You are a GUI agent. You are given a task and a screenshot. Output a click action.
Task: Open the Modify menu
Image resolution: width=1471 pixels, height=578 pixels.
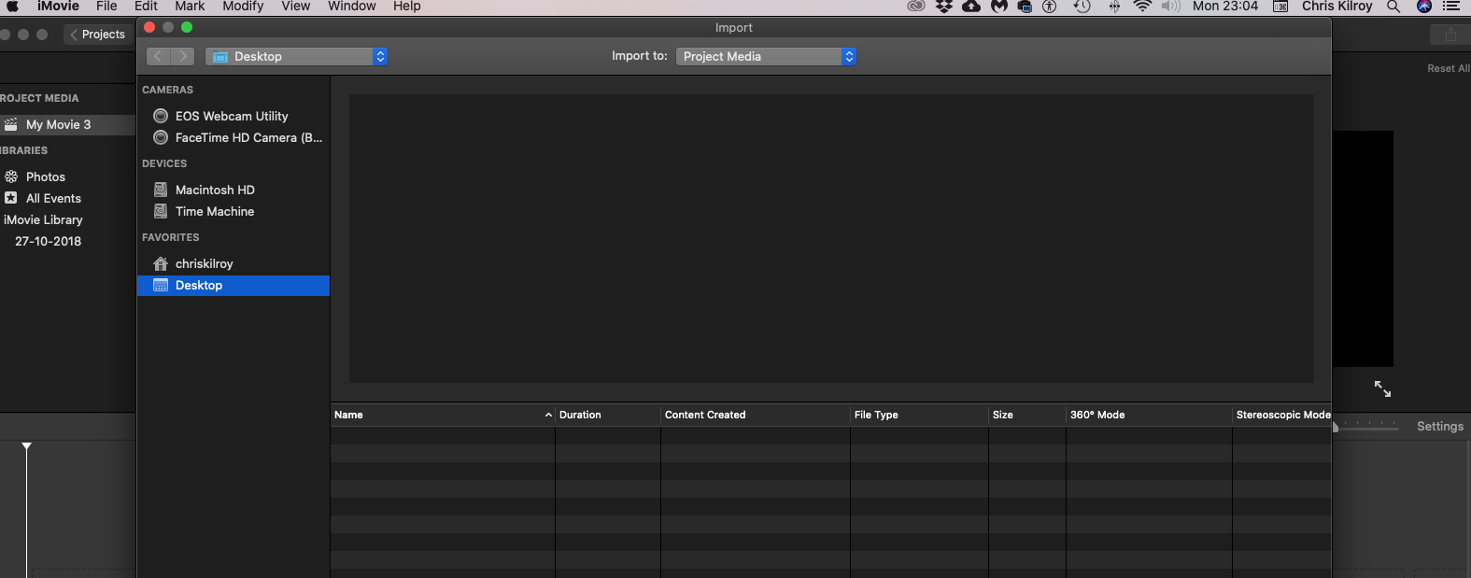[243, 7]
